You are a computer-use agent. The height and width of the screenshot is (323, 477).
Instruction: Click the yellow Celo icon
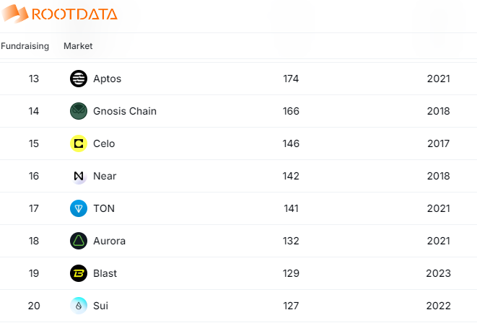click(x=79, y=143)
